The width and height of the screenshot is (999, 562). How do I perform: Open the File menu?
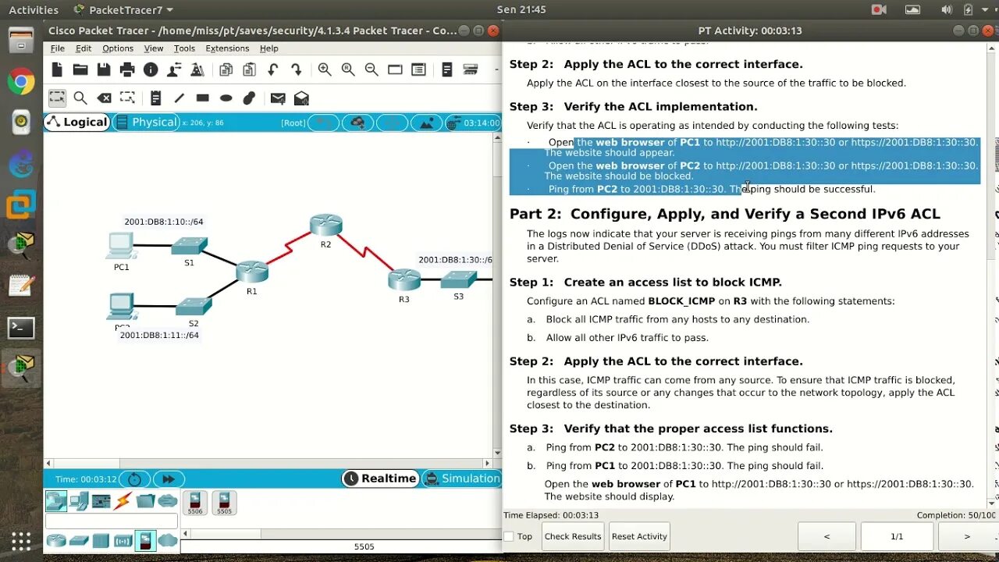point(58,48)
